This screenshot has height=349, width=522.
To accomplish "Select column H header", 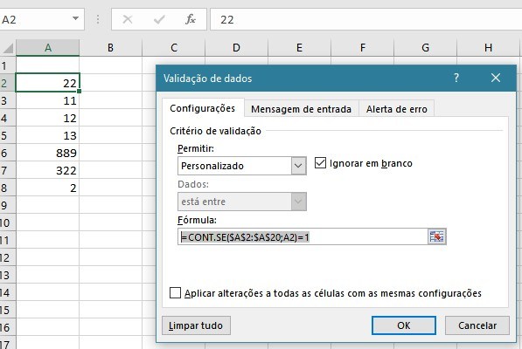I will [x=488, y=48].
